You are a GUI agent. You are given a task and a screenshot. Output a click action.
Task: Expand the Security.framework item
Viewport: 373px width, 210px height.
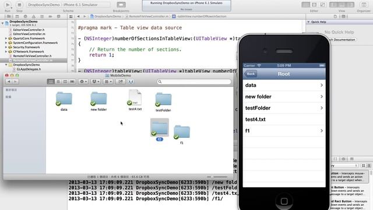(x=6, y=47)
